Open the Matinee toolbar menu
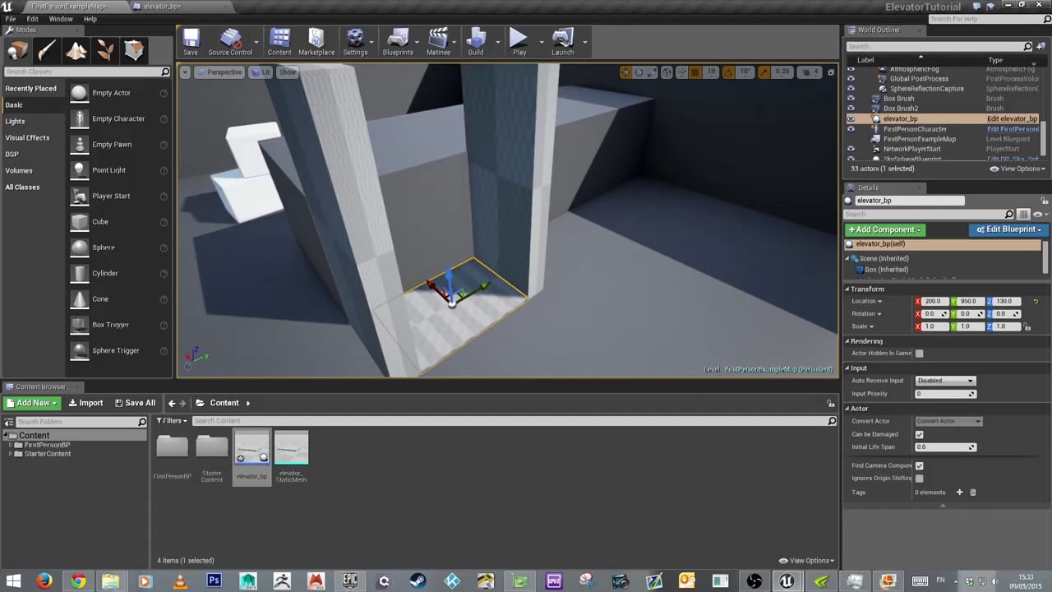The width and height of the screenshot is (1052, 592). tap(438, 43)
